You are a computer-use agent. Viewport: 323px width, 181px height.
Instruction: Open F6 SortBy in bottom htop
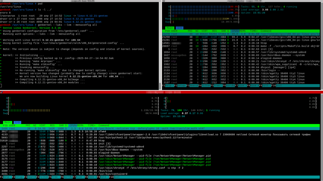coord(67,177)
